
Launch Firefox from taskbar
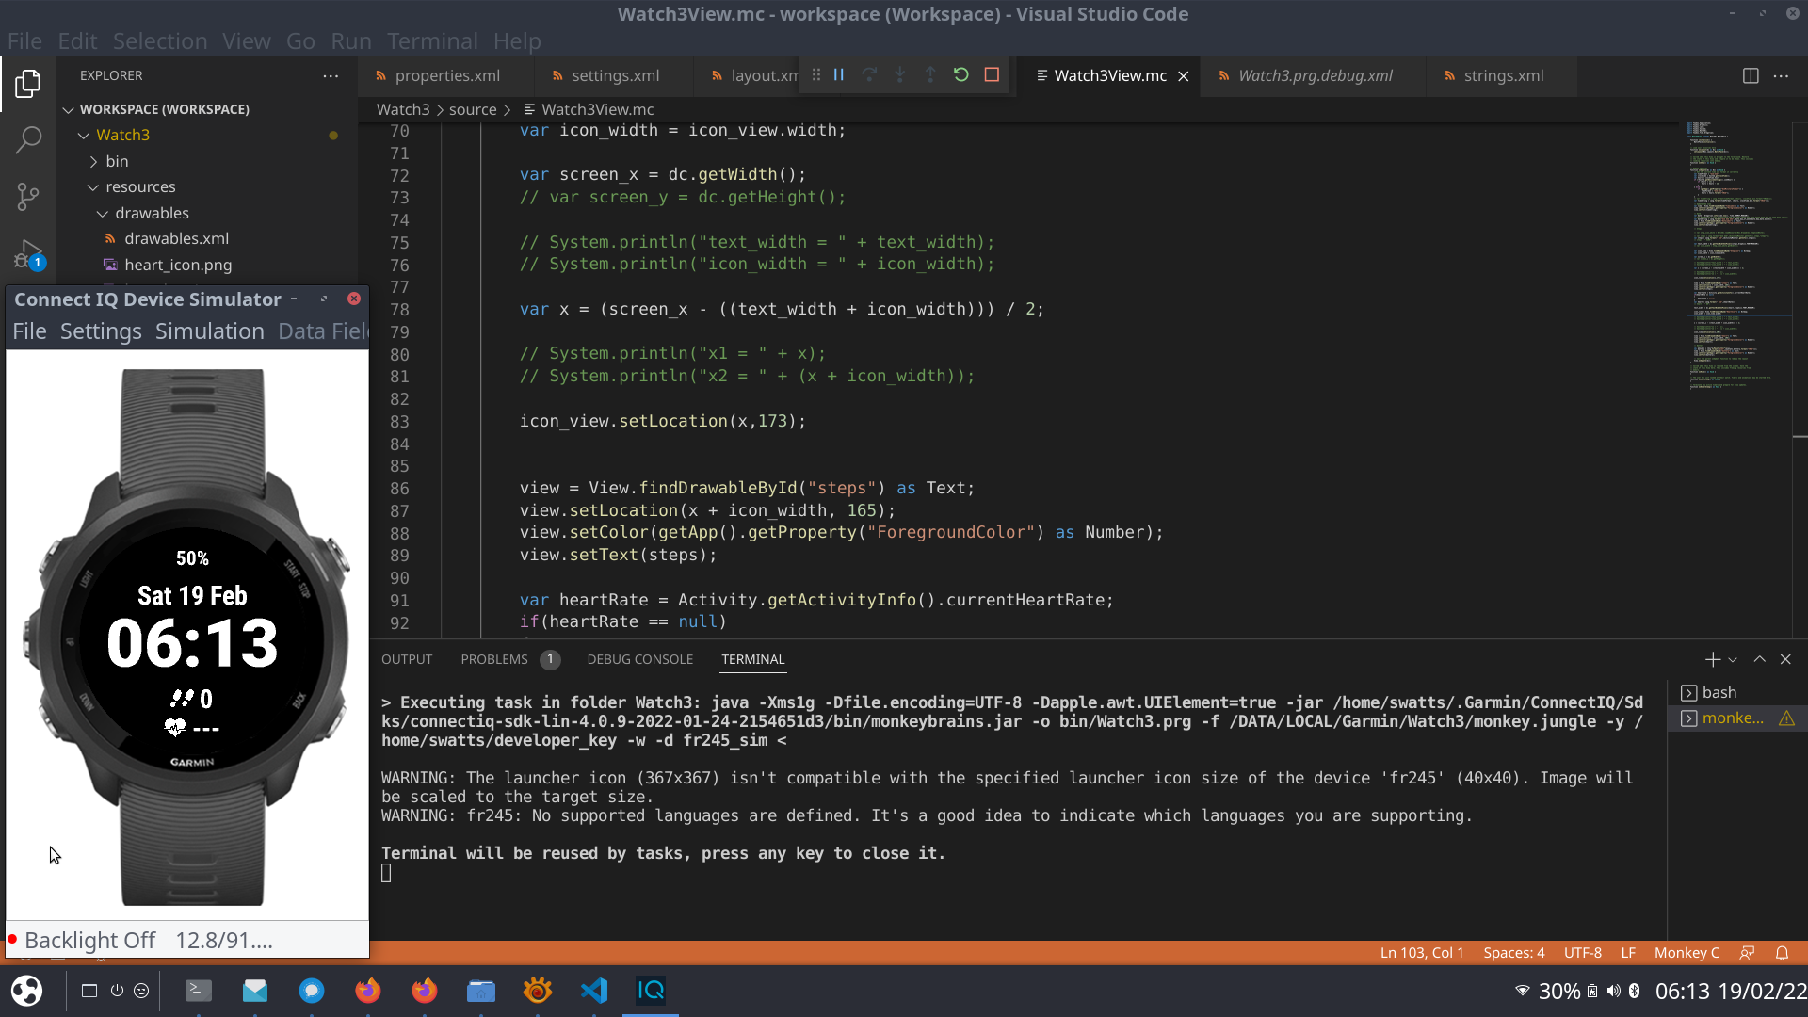coord(367,991)
